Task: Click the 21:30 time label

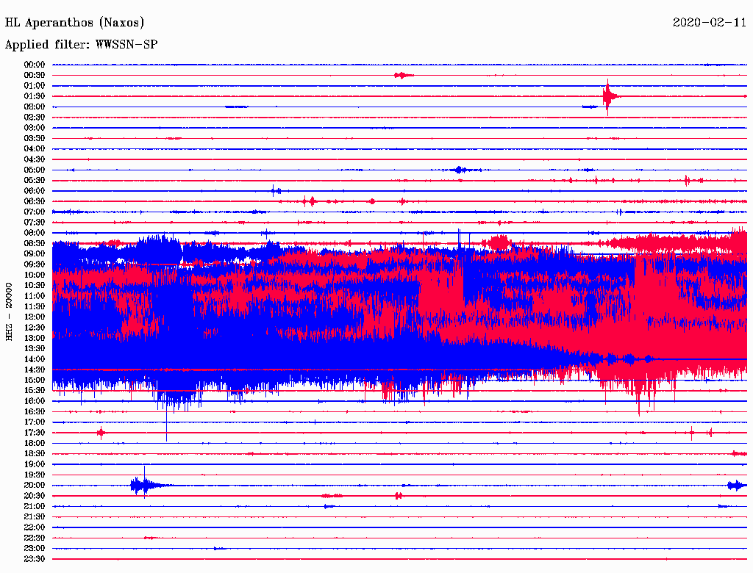Action: (35, 517)
